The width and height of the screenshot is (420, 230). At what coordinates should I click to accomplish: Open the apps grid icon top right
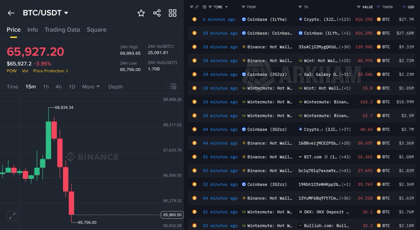pyautogui.click(x=172, y=13)
